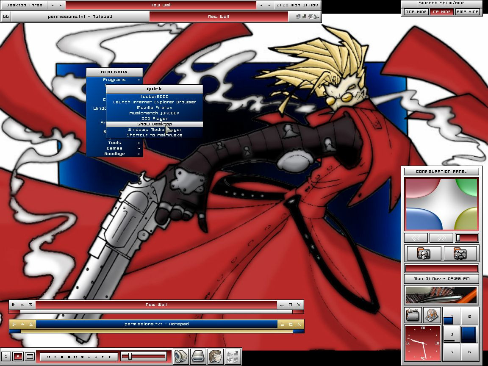
Task: Open the hard drive icon in bottom bar
Action: pos(198,357)
